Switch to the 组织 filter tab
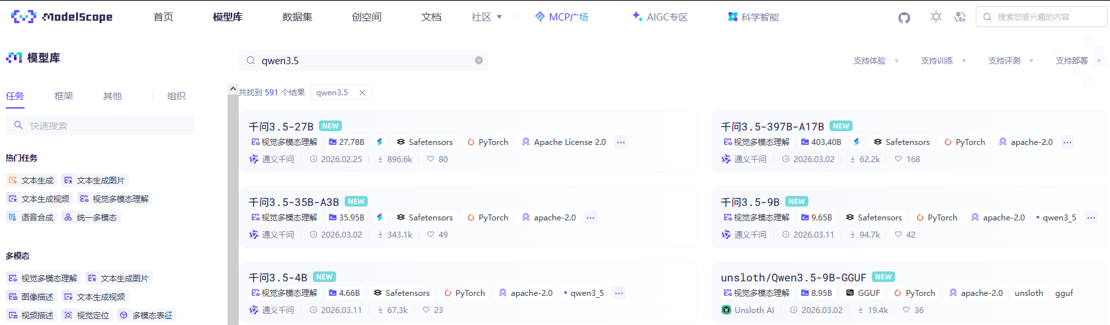The image size is (1110, 325). click(x=176, y=96)
